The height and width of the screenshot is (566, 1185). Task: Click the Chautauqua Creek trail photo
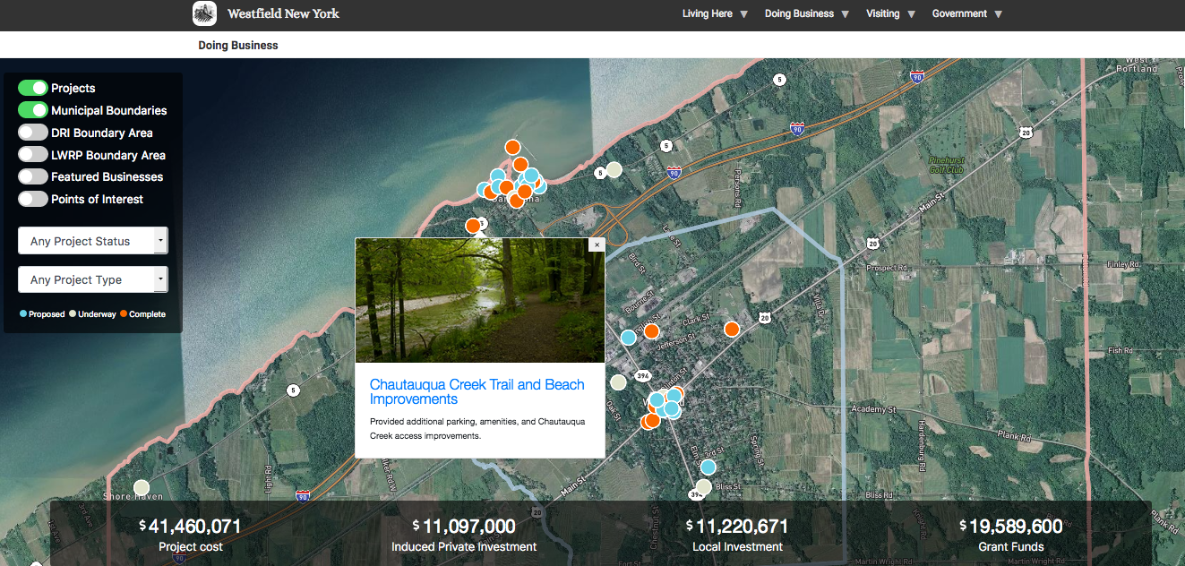pyautogui.click(x=480, y=300)
